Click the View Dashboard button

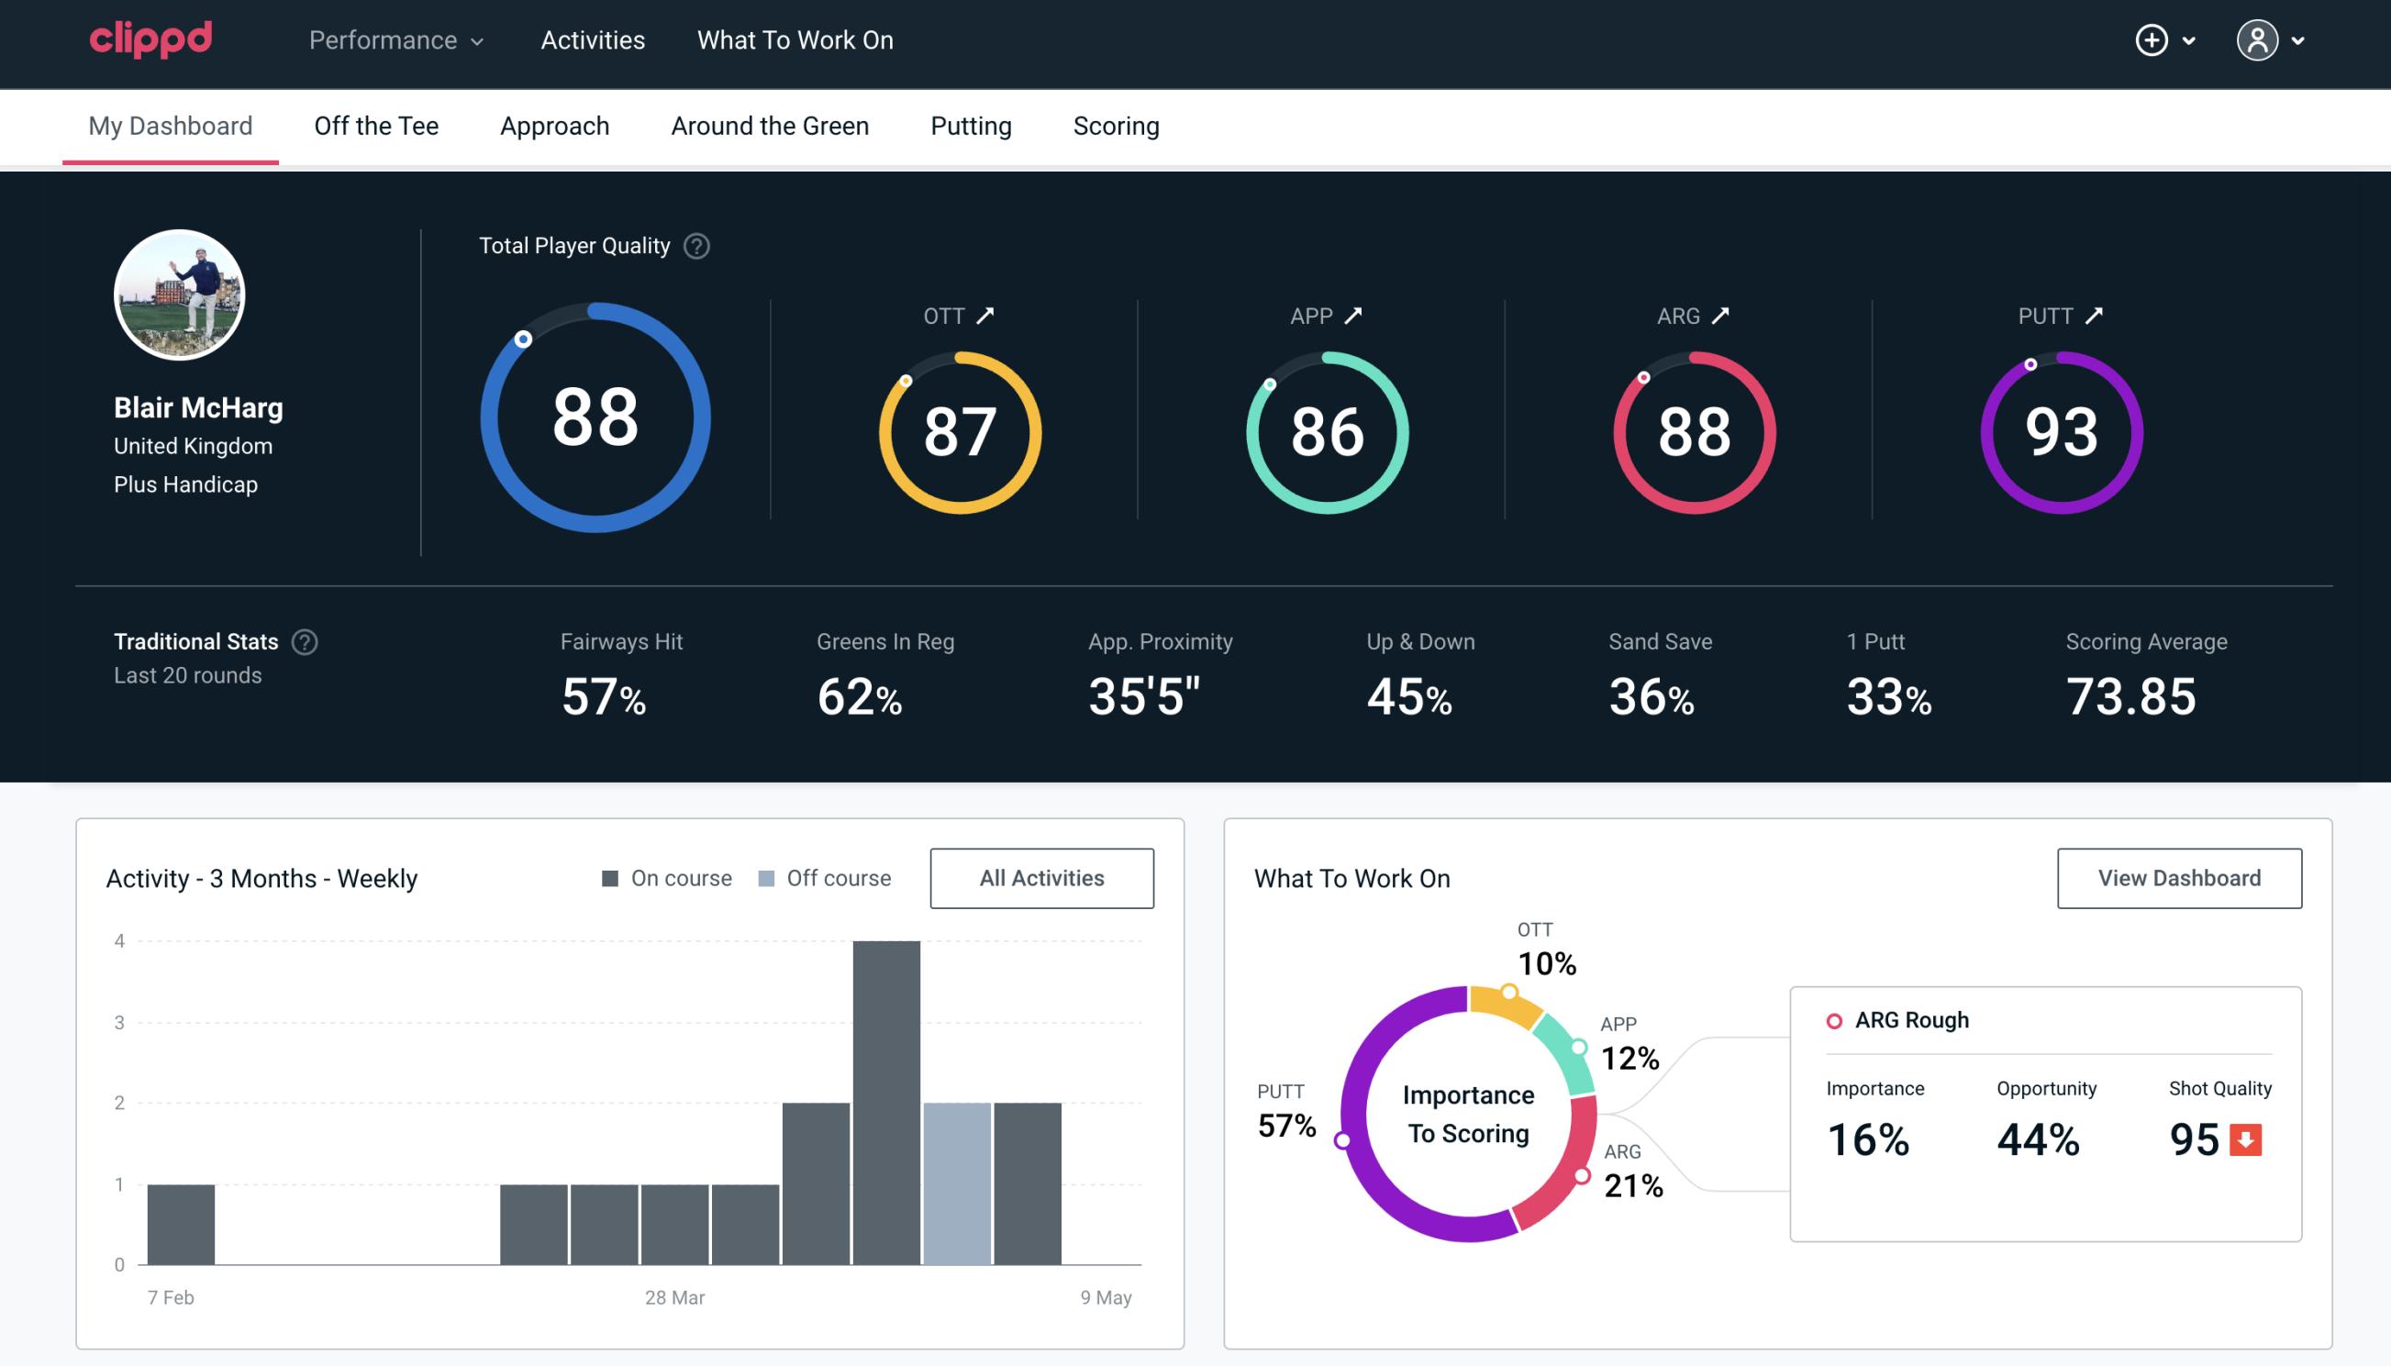pos(2179,877)
